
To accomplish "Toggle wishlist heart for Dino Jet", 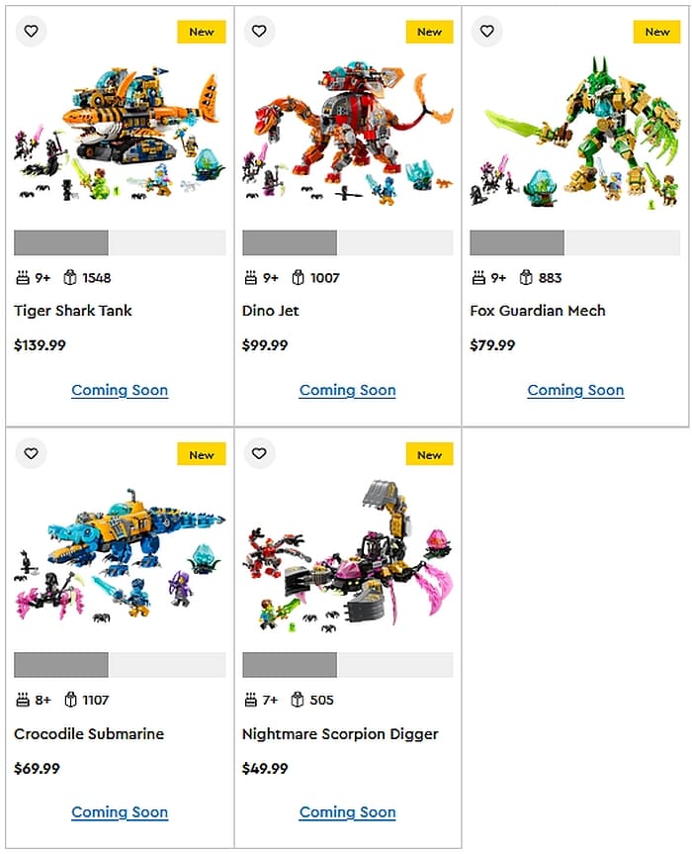I will (x=259, y=32).
